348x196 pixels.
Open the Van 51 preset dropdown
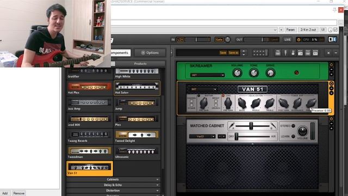pos(203,89)
